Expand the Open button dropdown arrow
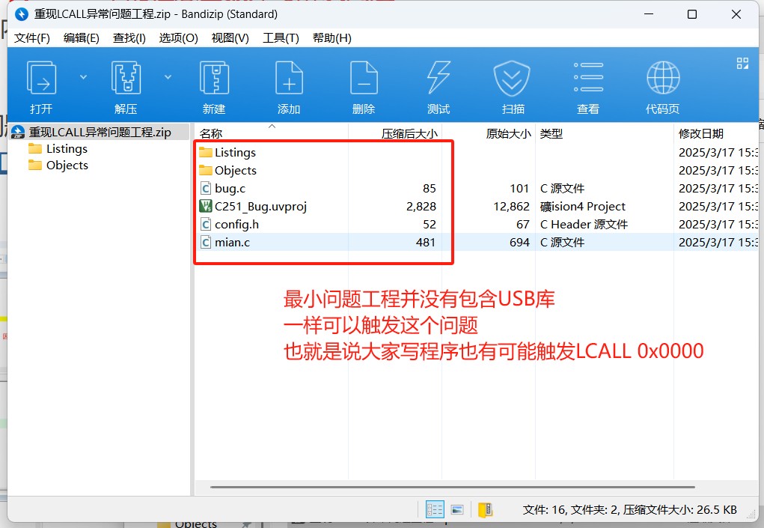The width and height of the screenshot is (764, 528). 83,77
